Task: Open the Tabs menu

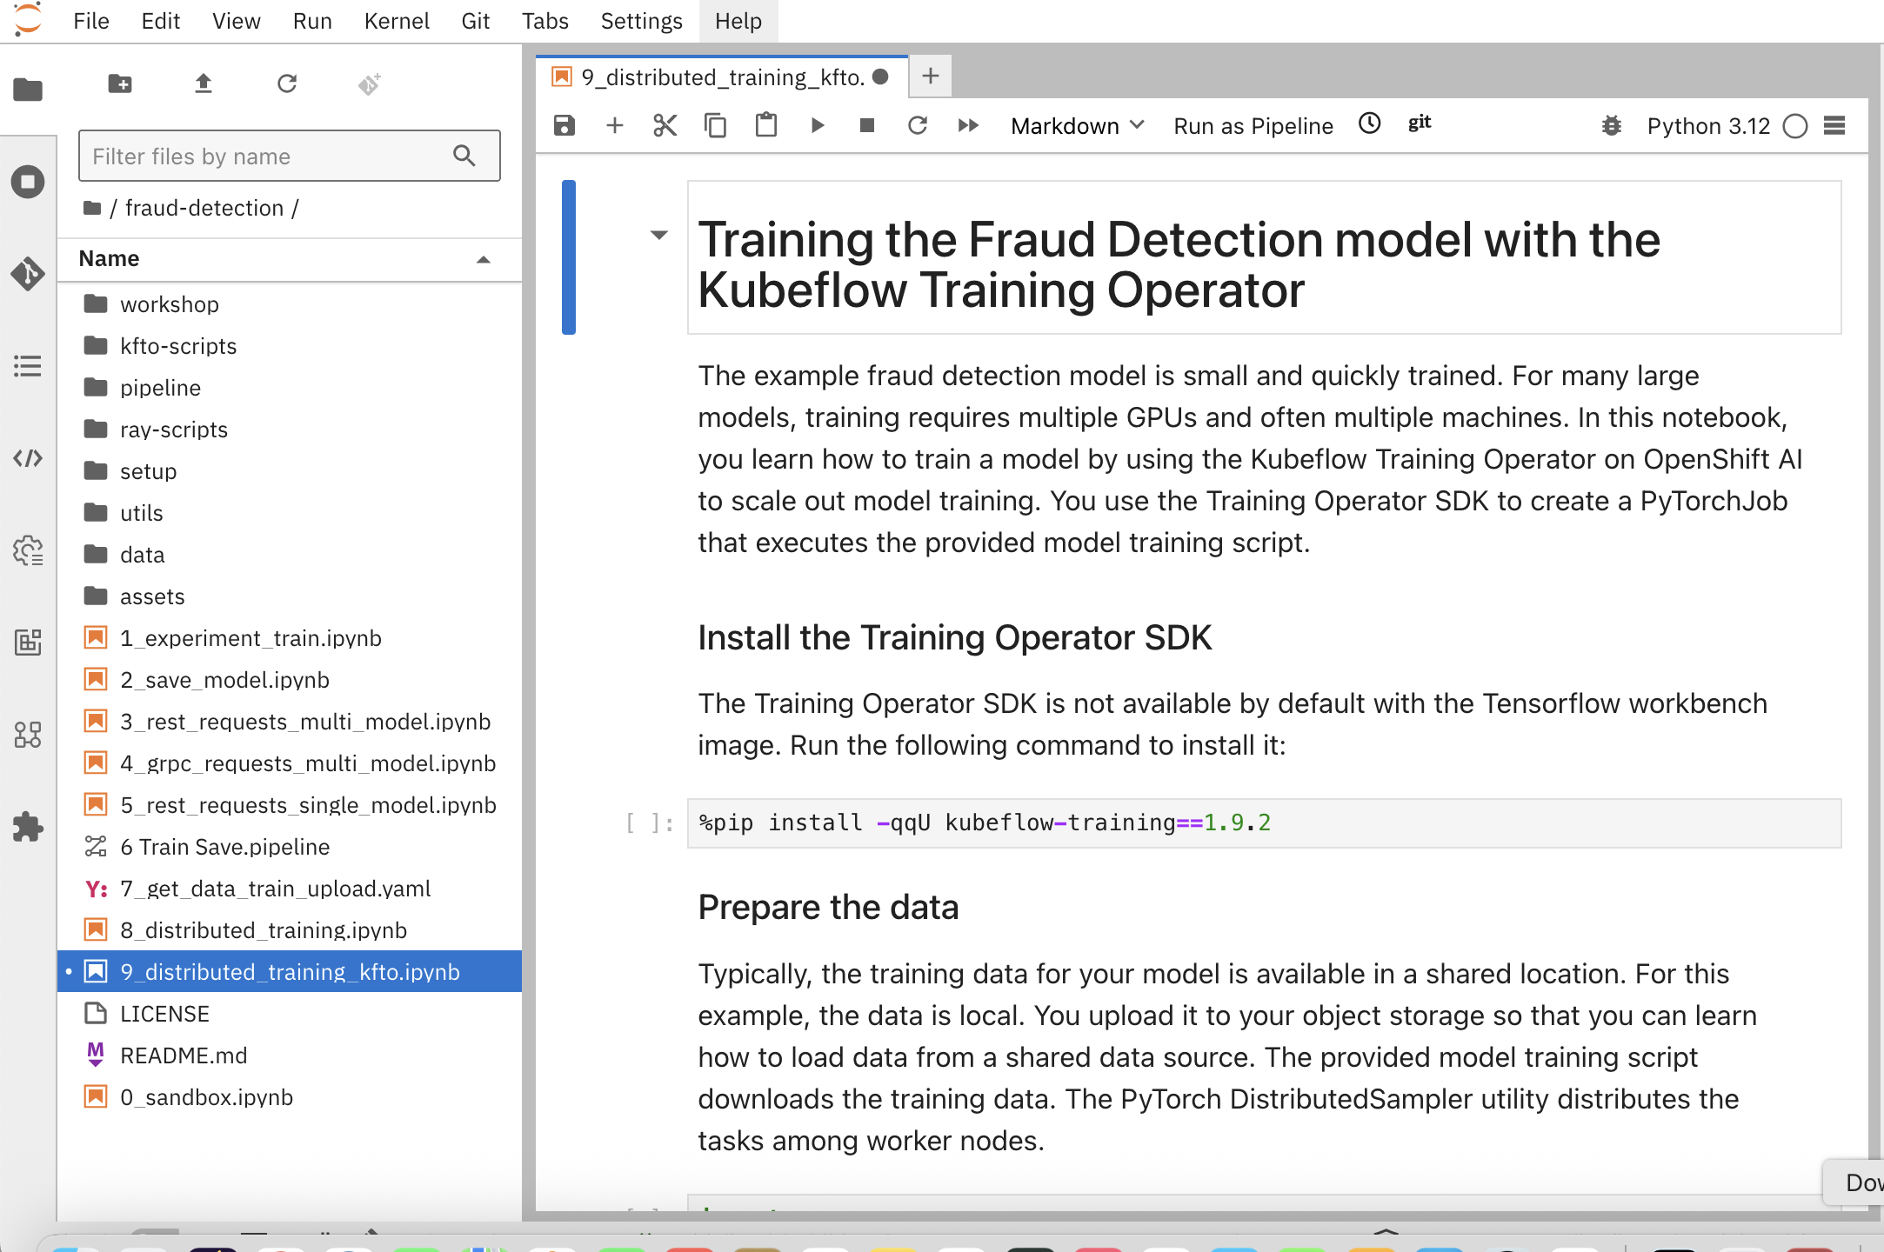Action: [x=545, y=21]
